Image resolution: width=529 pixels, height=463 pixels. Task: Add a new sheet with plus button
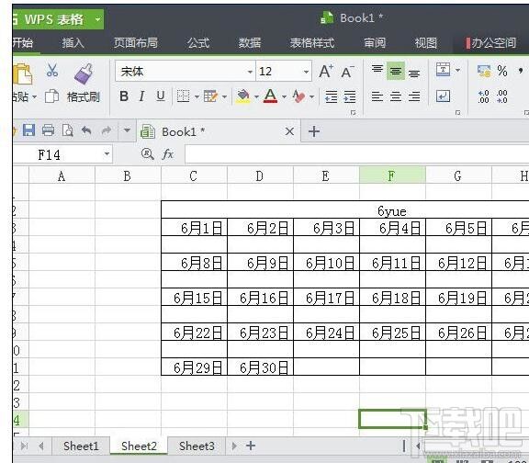[251, 446]
